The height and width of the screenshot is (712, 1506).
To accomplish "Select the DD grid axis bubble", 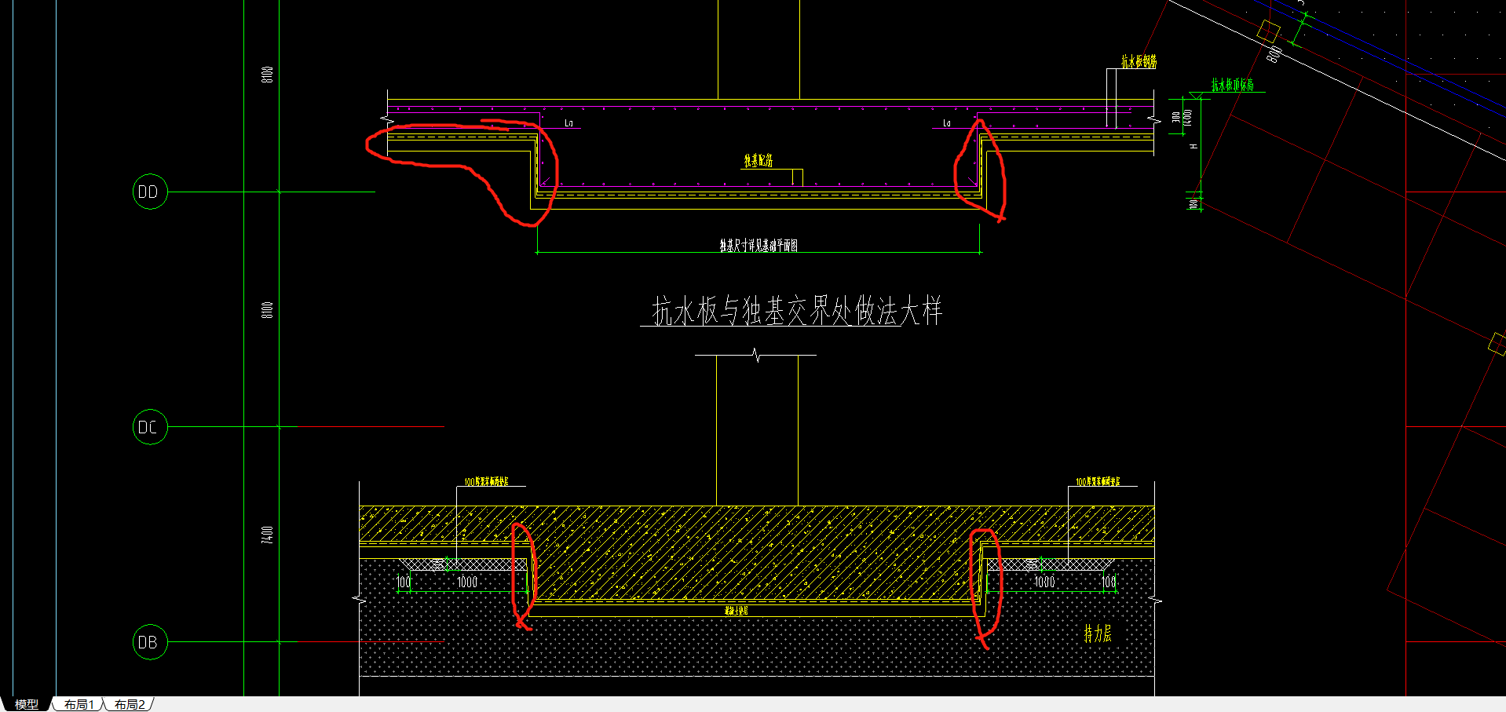I will coord(150,192).
